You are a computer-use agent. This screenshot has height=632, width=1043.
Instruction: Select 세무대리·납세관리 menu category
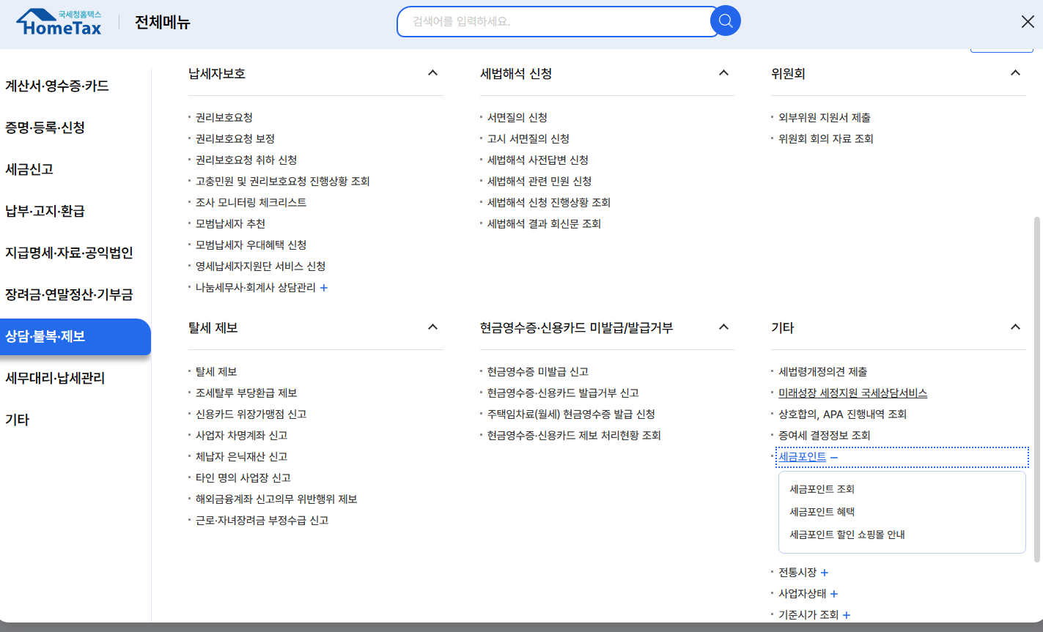point(55,378)
